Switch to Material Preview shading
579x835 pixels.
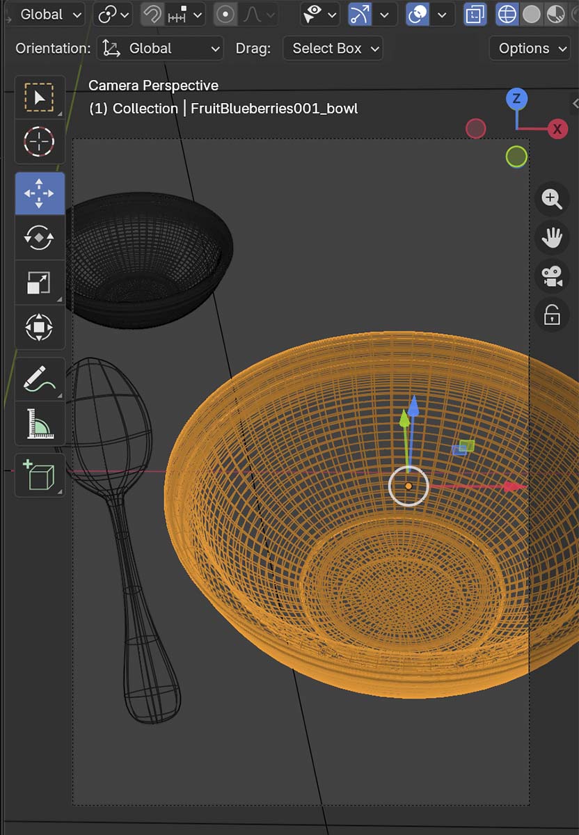(555, 14)
